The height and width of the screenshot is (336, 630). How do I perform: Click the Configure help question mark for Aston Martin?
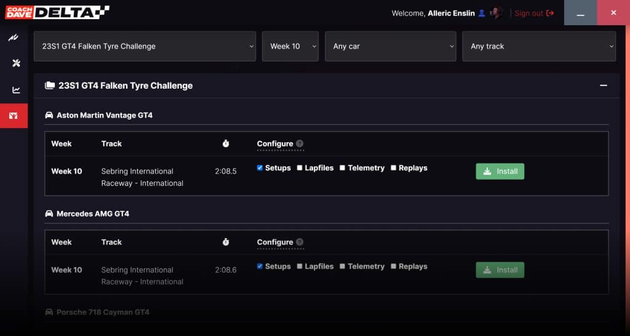point(300,144)
